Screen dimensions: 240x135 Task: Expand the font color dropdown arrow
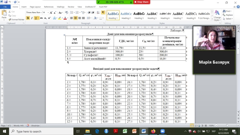point(67,18)
